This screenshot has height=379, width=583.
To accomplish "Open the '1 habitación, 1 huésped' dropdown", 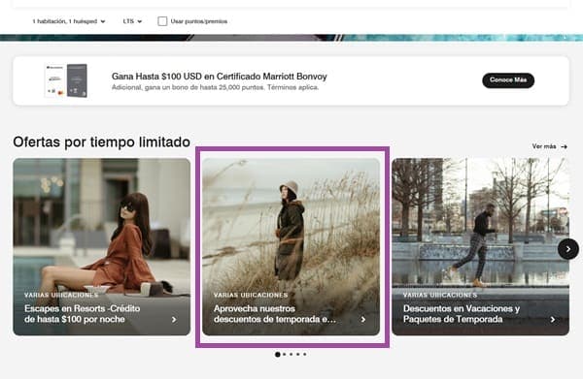I will pos(69,21).
